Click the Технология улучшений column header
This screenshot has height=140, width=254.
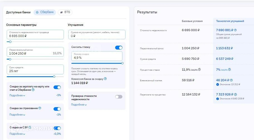point(230,21)
